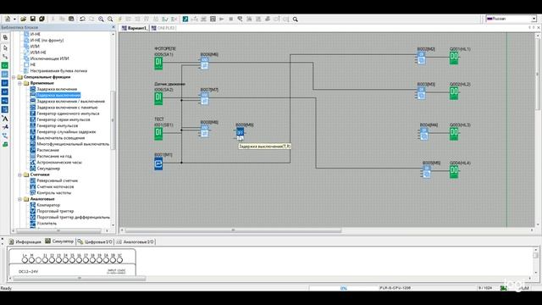Select Расписание на год item
542x305 pixels.
click(54, 156)
